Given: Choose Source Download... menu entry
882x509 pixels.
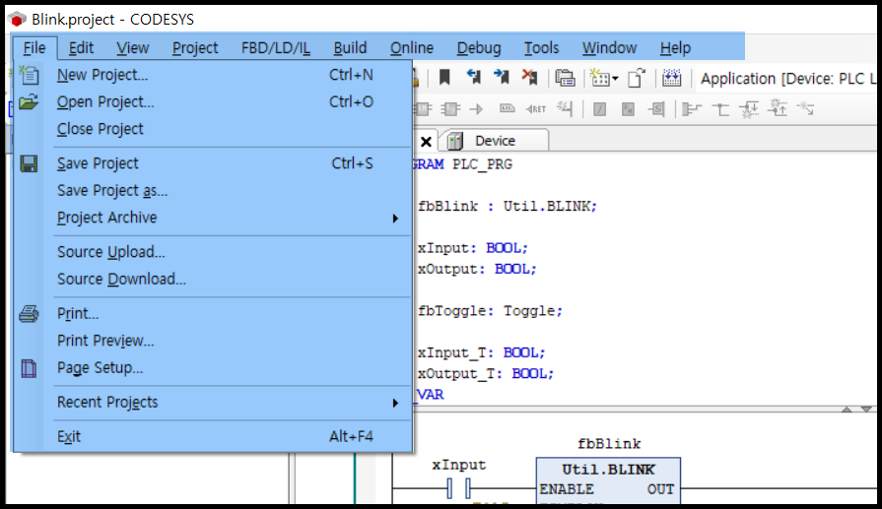Looking at the screenshot, I should click(214, 279).
